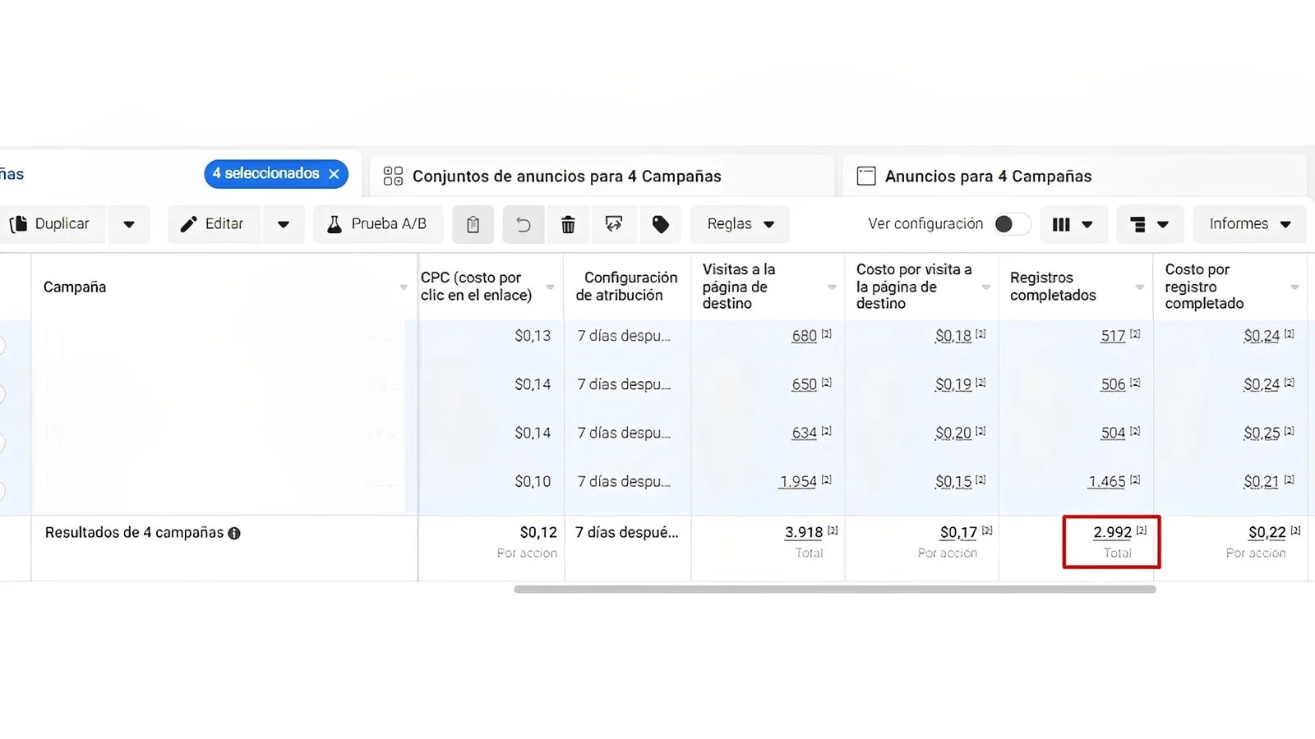The image size is (1315, 739).
Task: Click the Registros completados column header
Action: [x=1076, y=287]
